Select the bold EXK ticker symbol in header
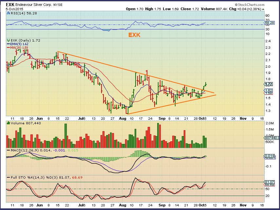Image resolution: width=280 pixels, height=210 pixels. [x=10, y=5]
